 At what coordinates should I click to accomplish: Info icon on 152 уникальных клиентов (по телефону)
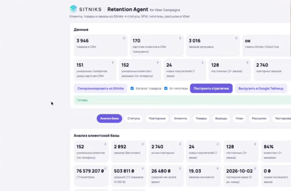point(105,144)
